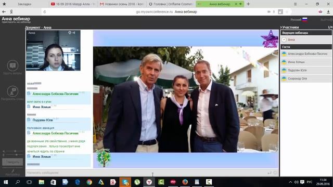Viewport: 333px width, 187px height.
Task: Open File Explorer from taskbar
Action: 42,182
